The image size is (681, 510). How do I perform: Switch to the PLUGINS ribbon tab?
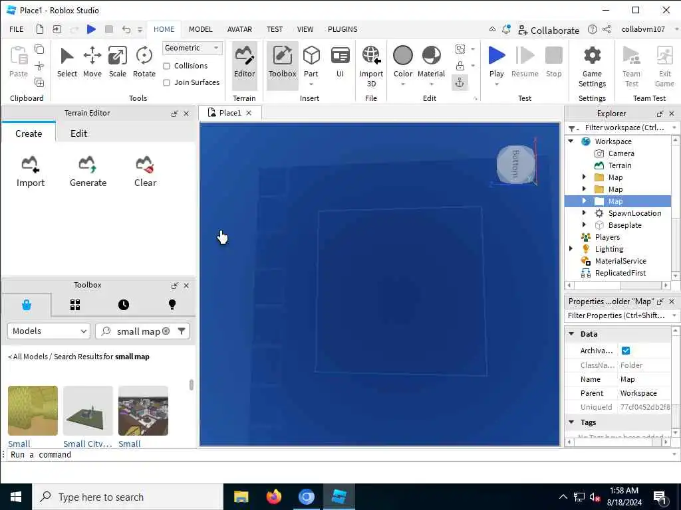tap(342, 29)
